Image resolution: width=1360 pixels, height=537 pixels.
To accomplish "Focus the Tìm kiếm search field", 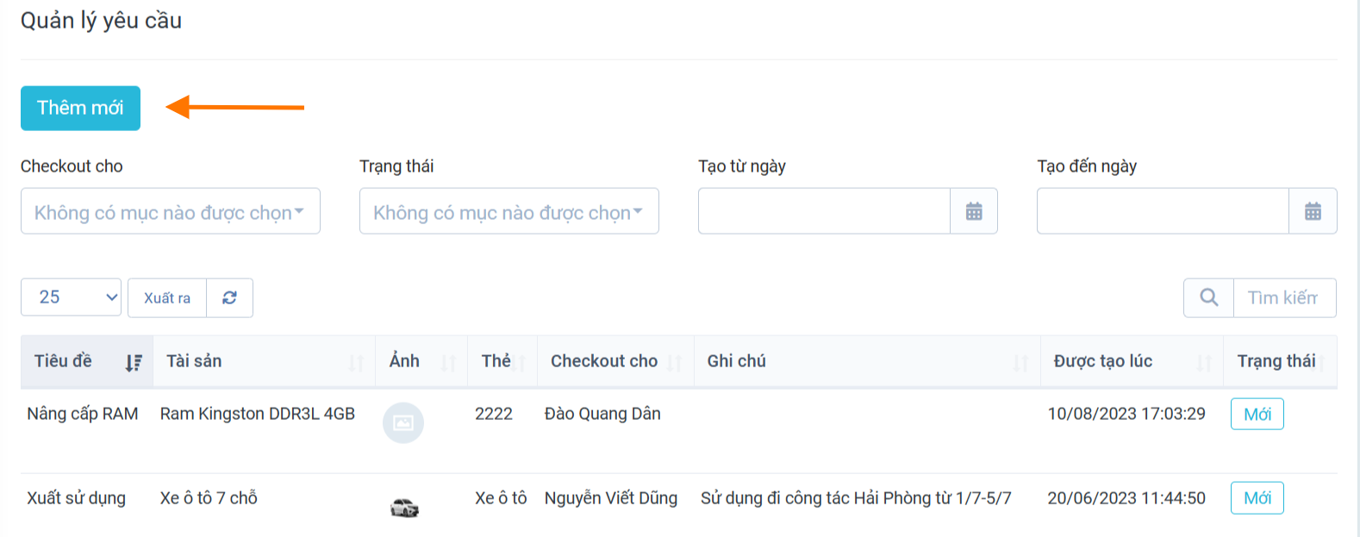I will [1283, 297].
